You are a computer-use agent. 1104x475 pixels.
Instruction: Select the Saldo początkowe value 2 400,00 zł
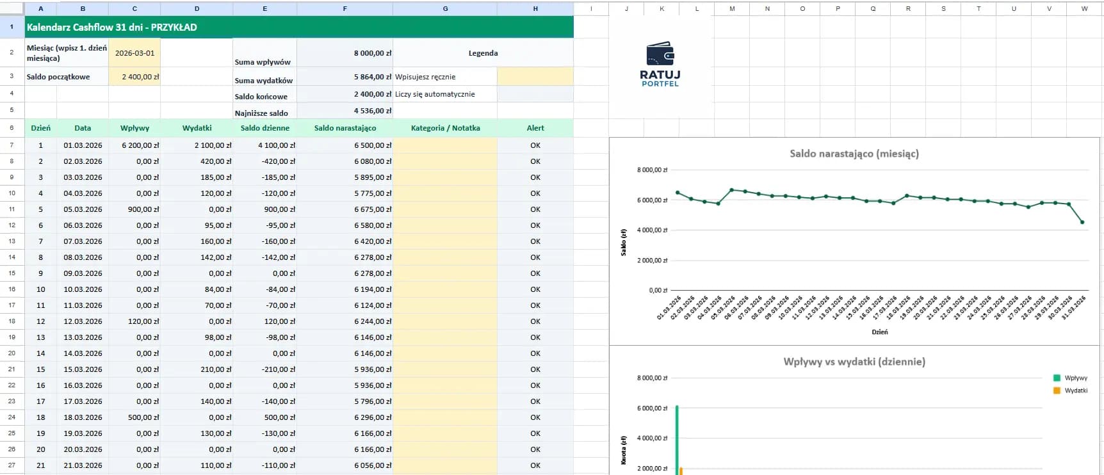134,77
